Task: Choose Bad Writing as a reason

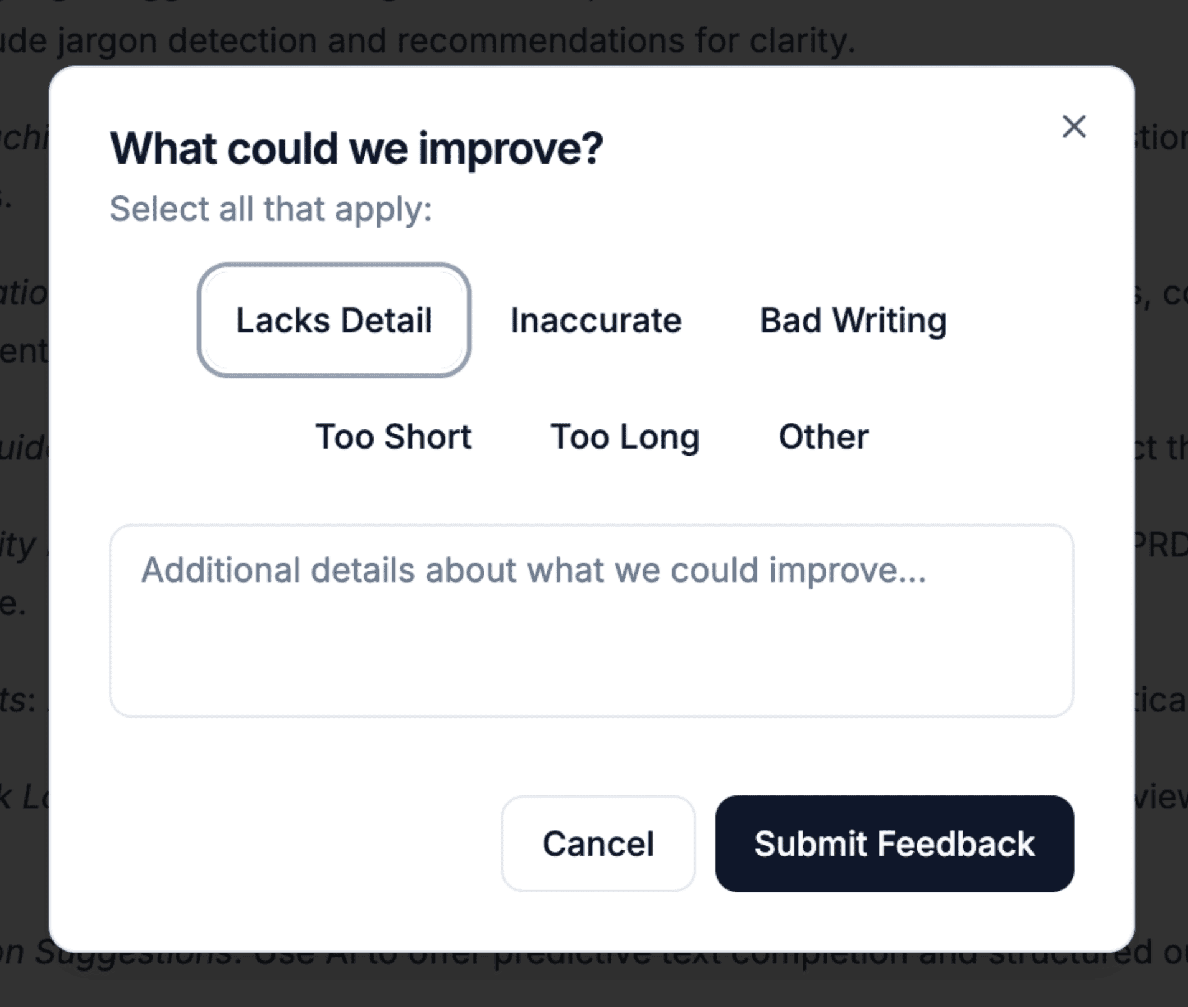Action: [853, 321]
